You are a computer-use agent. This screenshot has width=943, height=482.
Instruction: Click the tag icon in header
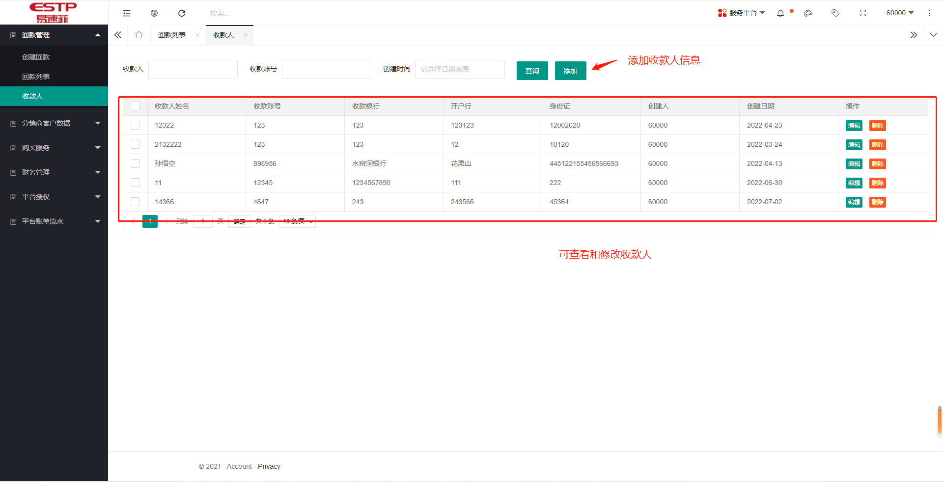click(x=835, y=13)
